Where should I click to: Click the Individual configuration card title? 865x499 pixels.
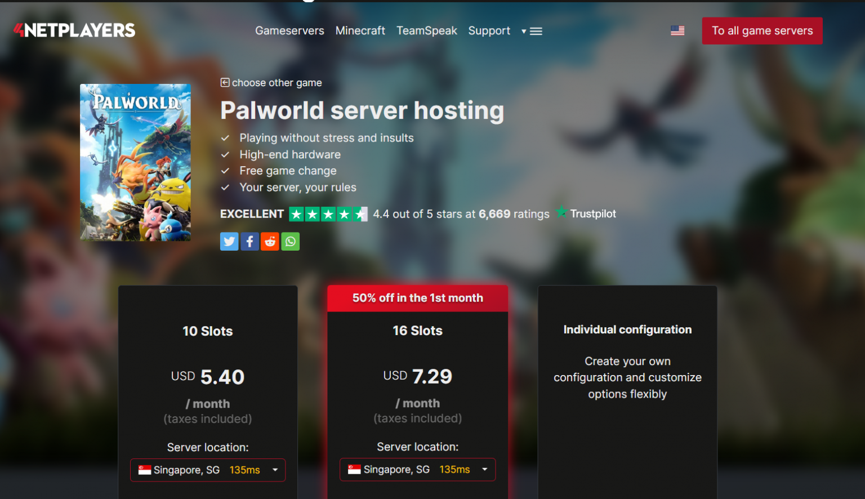point(627,329)
